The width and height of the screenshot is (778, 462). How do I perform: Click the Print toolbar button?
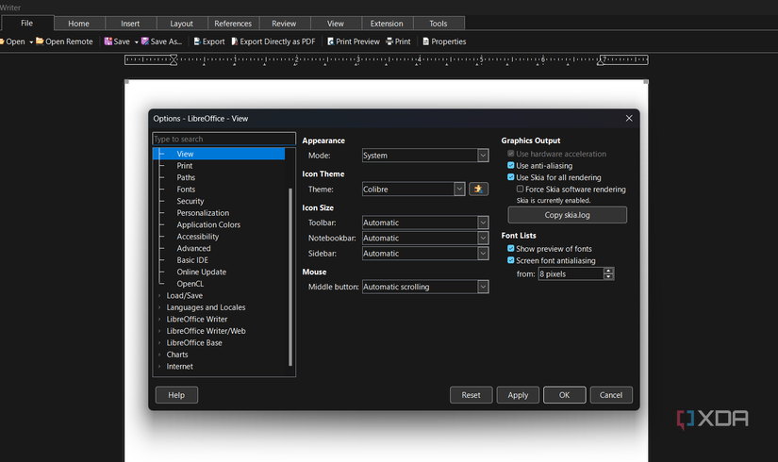click(398, 41)
